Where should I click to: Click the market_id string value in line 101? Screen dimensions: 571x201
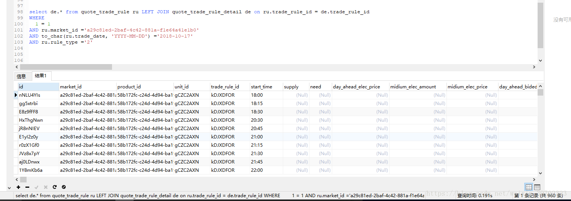(x=142, y=30)
